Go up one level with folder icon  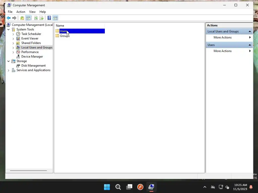(22, 18)
